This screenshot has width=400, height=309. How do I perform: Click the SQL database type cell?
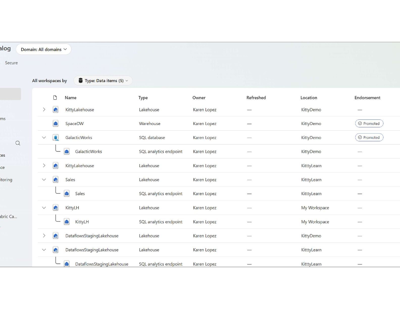point(152,138)
